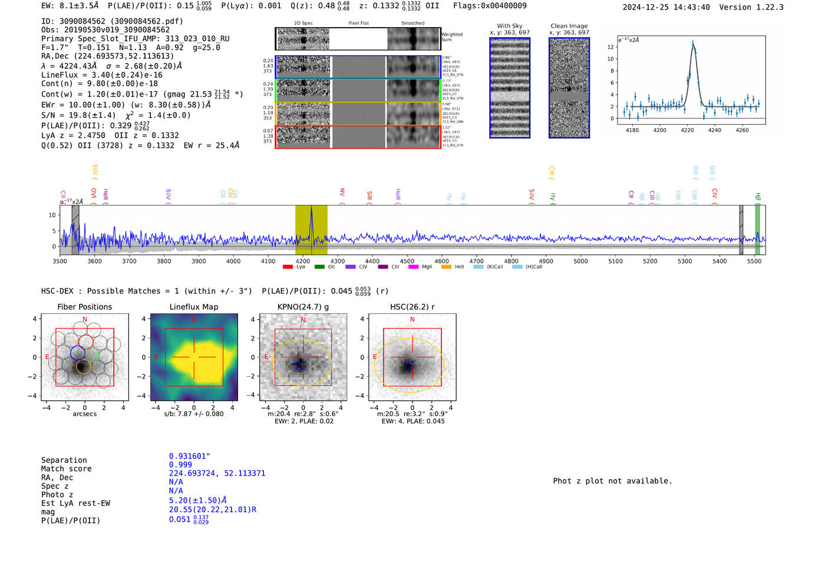Screen dimensions: 825x561
Task: Click the Version 1.22.3 text
Action: pos(751,7)
